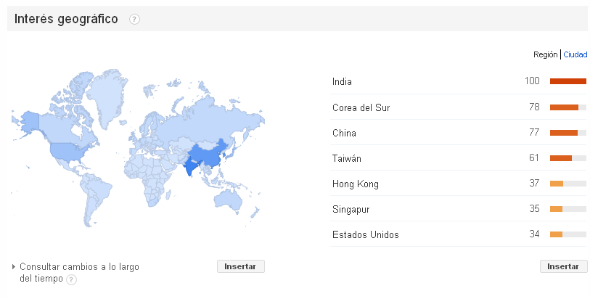Click the Insertar button below the map
The height and width of the screenshot is (299, 590).
coord(241,266)
